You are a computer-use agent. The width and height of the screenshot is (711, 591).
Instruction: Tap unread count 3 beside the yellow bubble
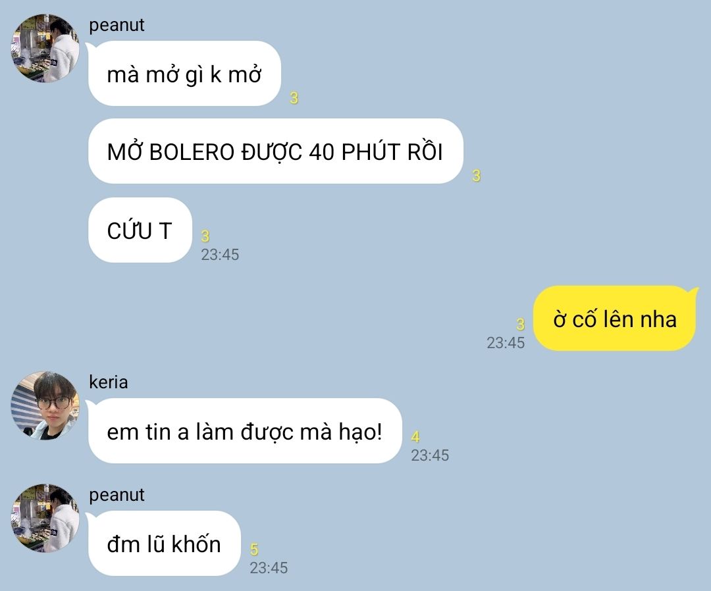(x=520, y=324)
